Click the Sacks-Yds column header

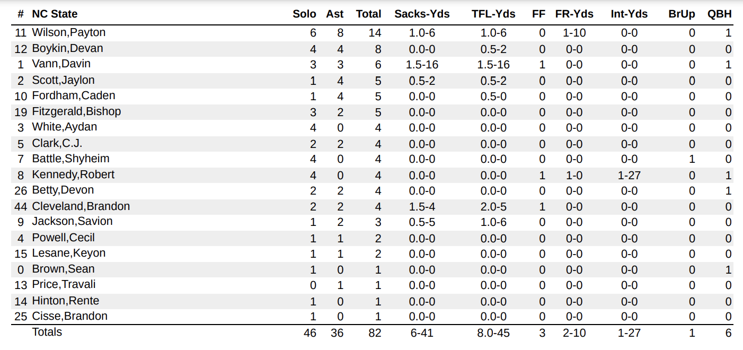coord(422,14)
